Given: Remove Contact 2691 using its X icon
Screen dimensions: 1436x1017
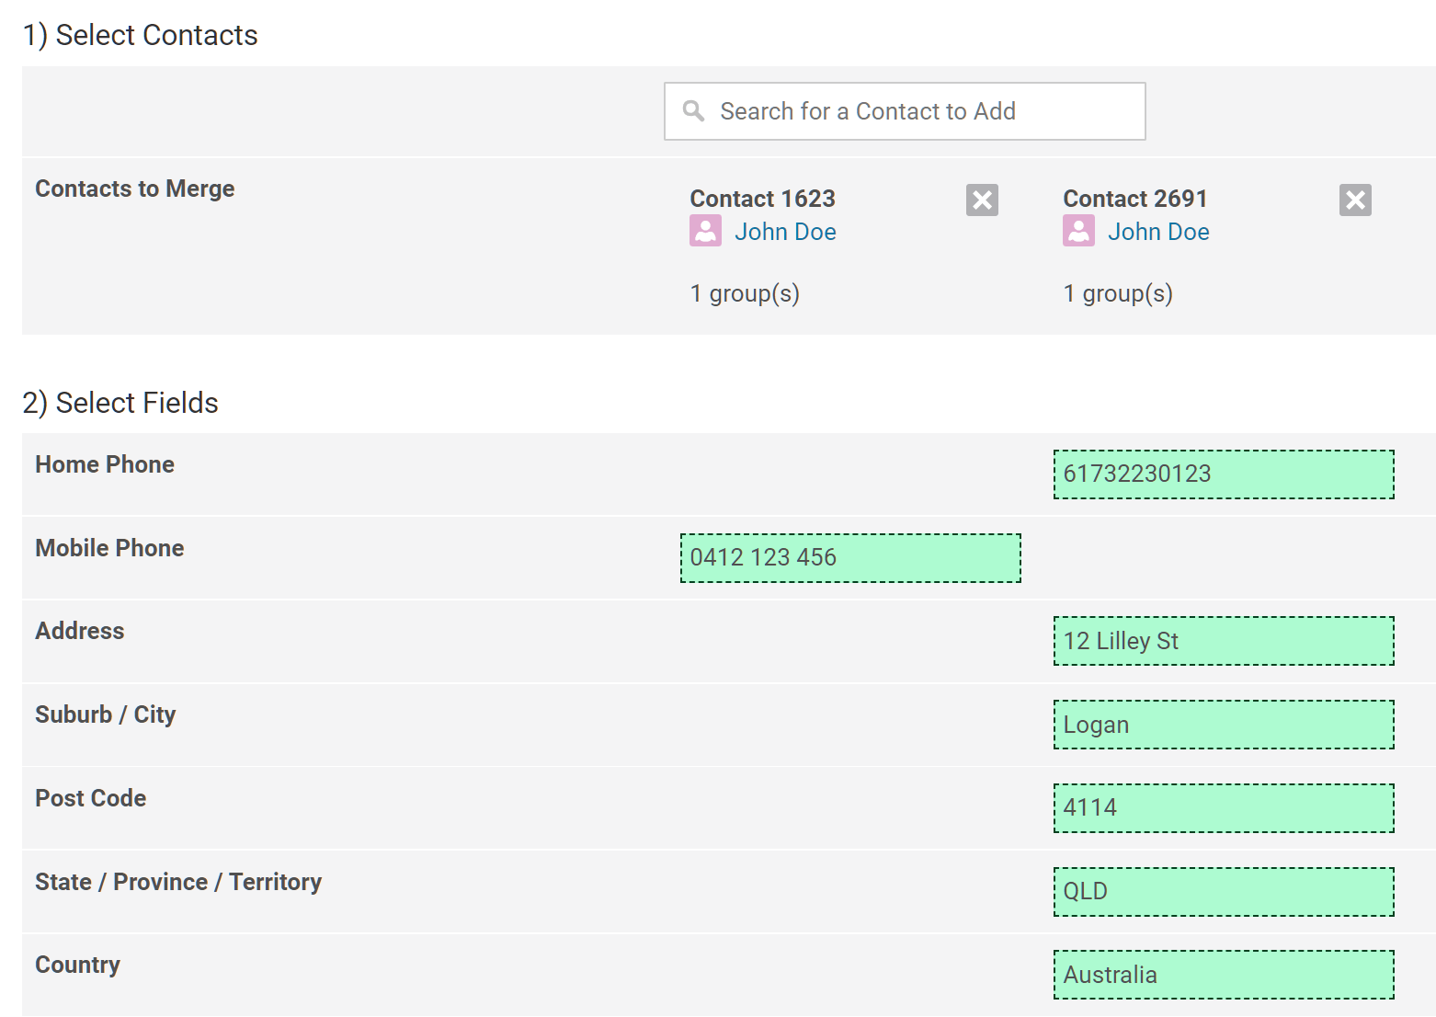Looking at the screenshot, I should [1355, 200].
